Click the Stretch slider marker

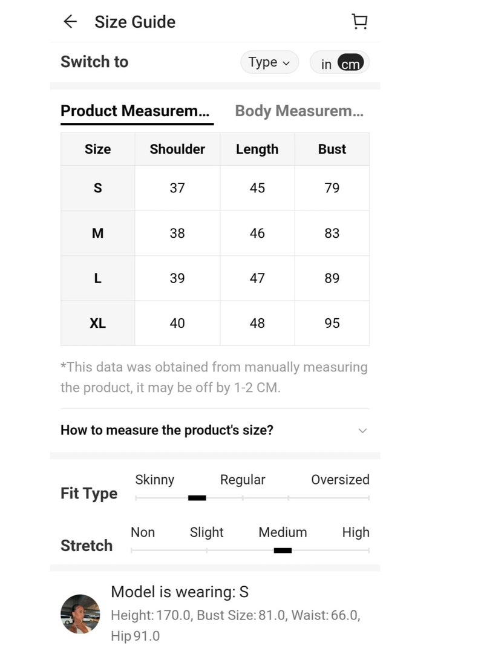tap(283, 551)
